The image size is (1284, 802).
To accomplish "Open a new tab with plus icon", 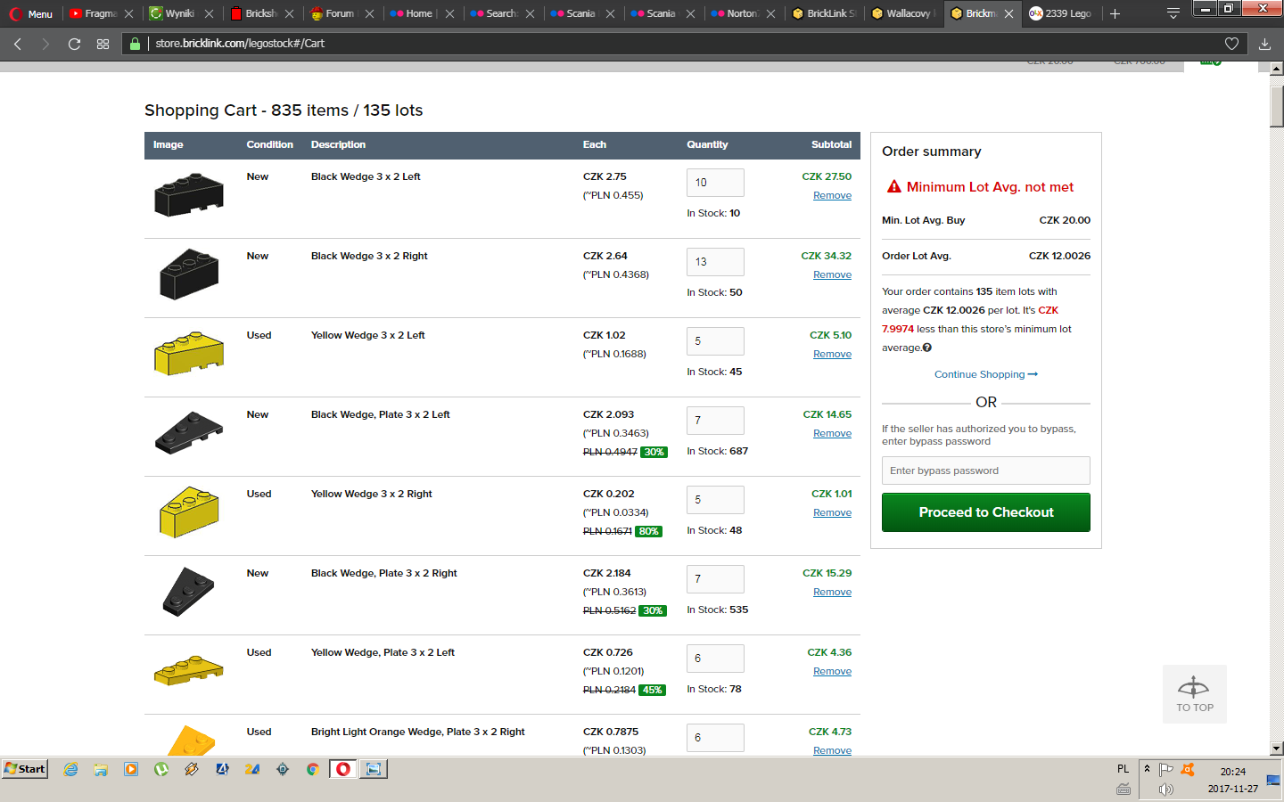I will pos(1115,13).
